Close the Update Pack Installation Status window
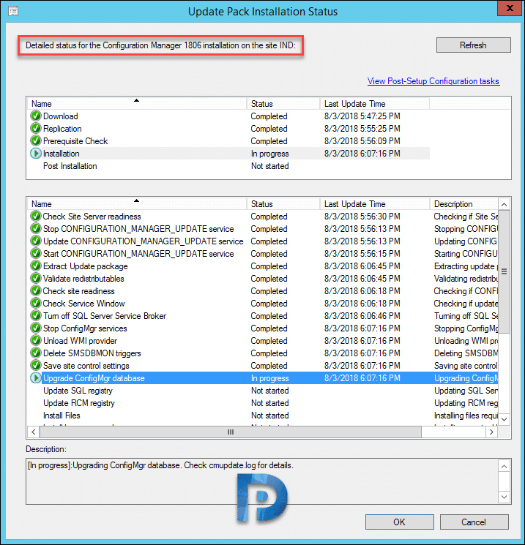This screenshot has width=525, height=545. pyautogui.click(x=510, y=8)
